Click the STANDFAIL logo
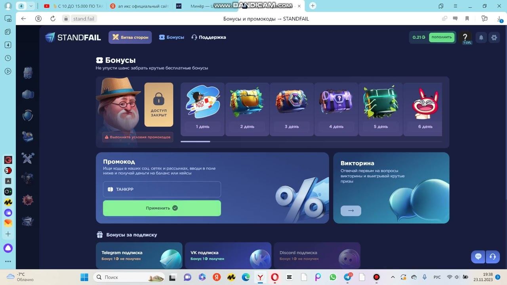The image size is (507, 285). (73, 37)
